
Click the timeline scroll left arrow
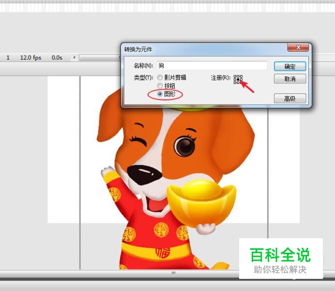point(75,57)
